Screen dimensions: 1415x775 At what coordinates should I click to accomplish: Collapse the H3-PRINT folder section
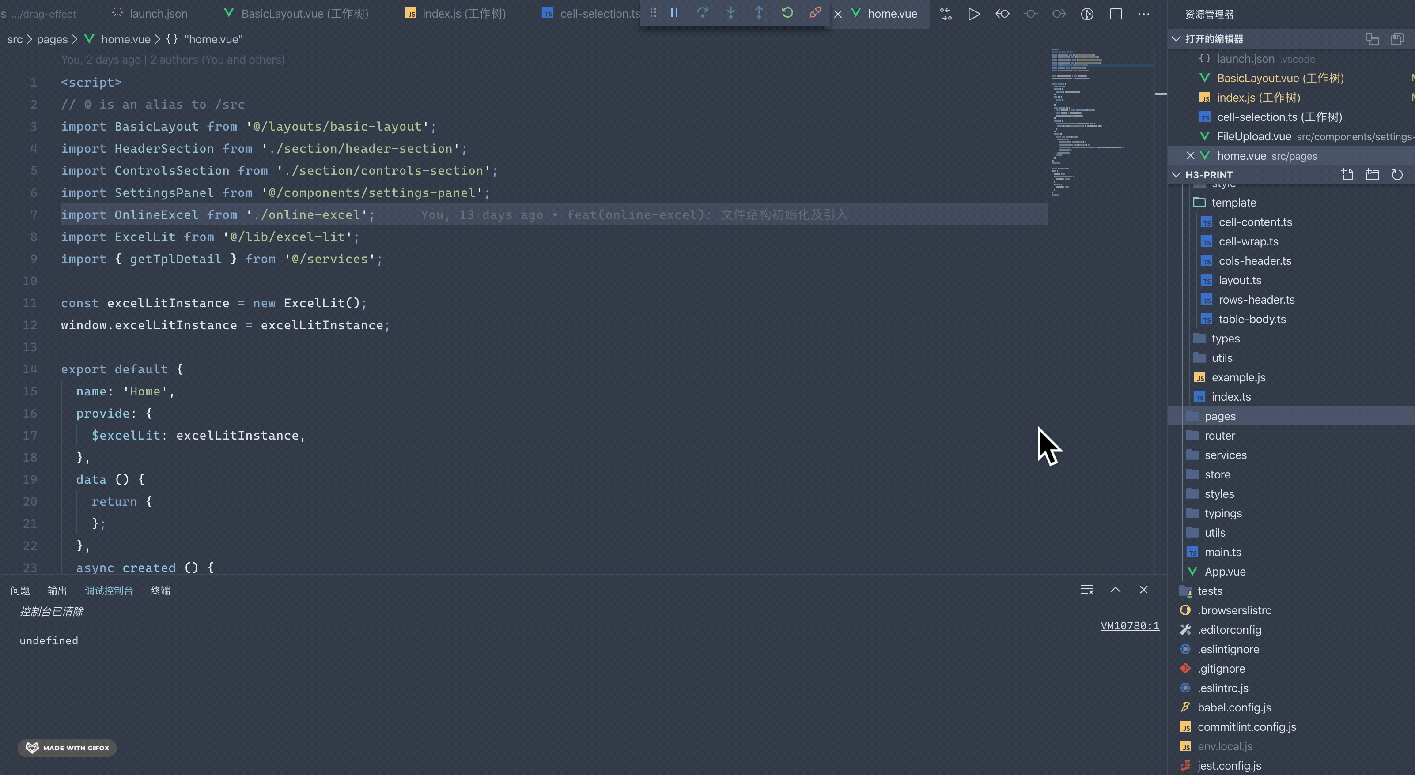tap(1176, 174)
